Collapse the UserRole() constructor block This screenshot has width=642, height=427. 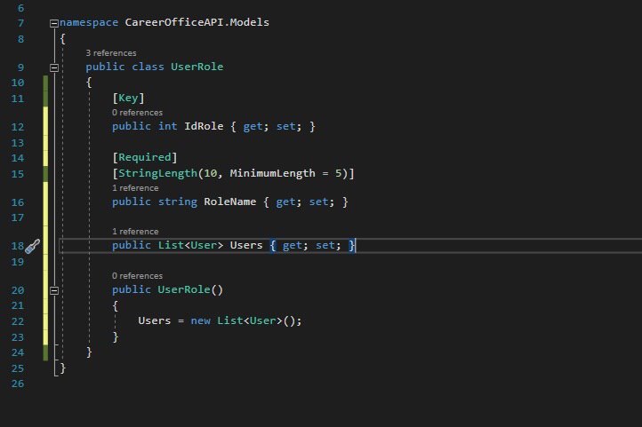pyautogui.click(x=54, y=290)
